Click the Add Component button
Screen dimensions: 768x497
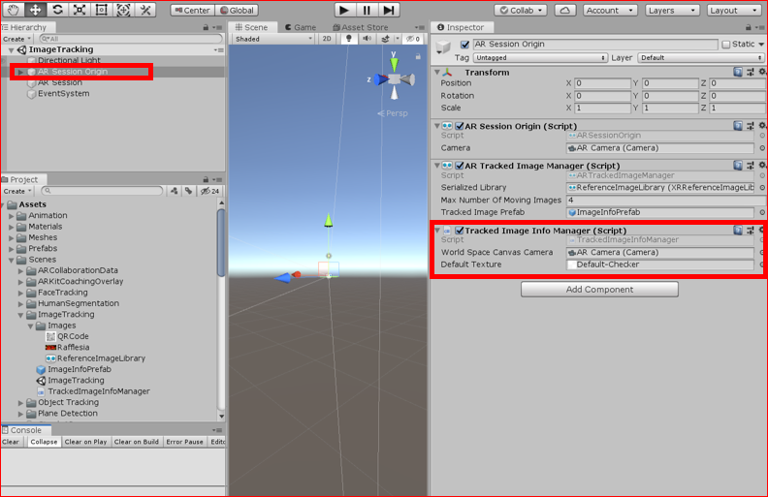pyautogui.click(x=599, y=290)
